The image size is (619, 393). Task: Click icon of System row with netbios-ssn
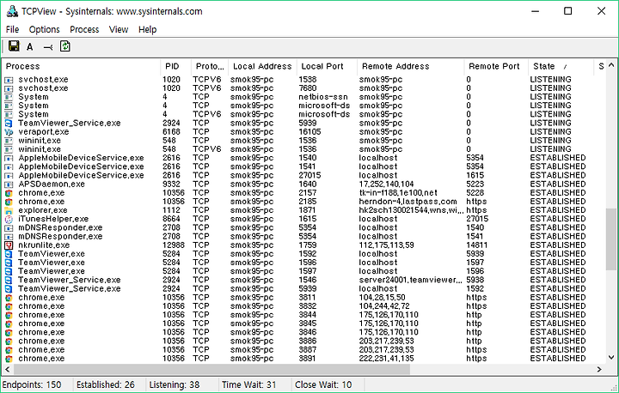pos(9,97)
